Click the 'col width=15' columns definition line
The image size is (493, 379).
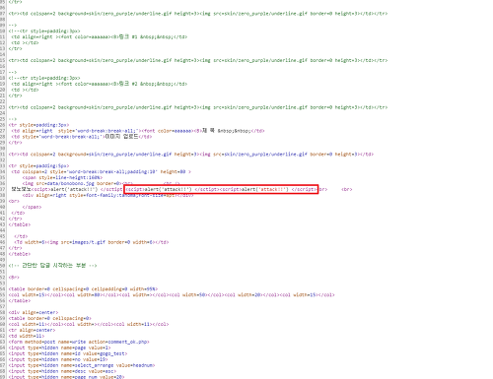tap(172, 295)
